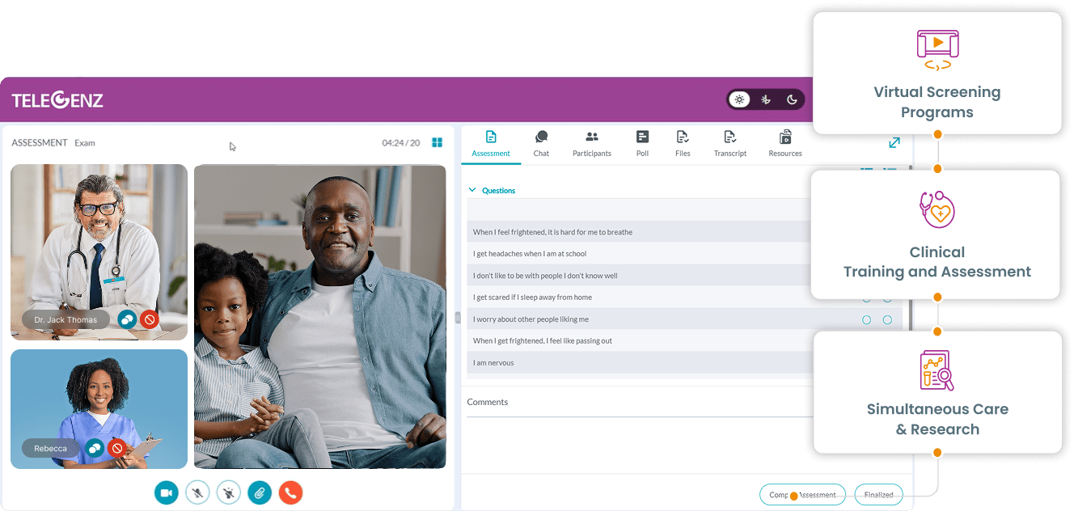Open chat bubble icon next to Rebecca
Viewport: 1074px width, 511px height.
pos(95,447)
